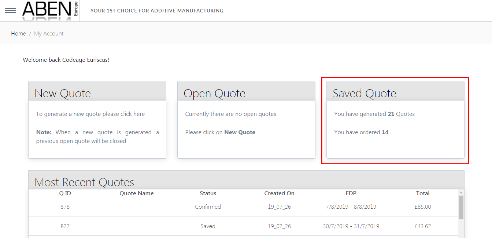Click the ABEN Europe logo
The height and width of the screenshot is (238, 492).
(50, 10)
